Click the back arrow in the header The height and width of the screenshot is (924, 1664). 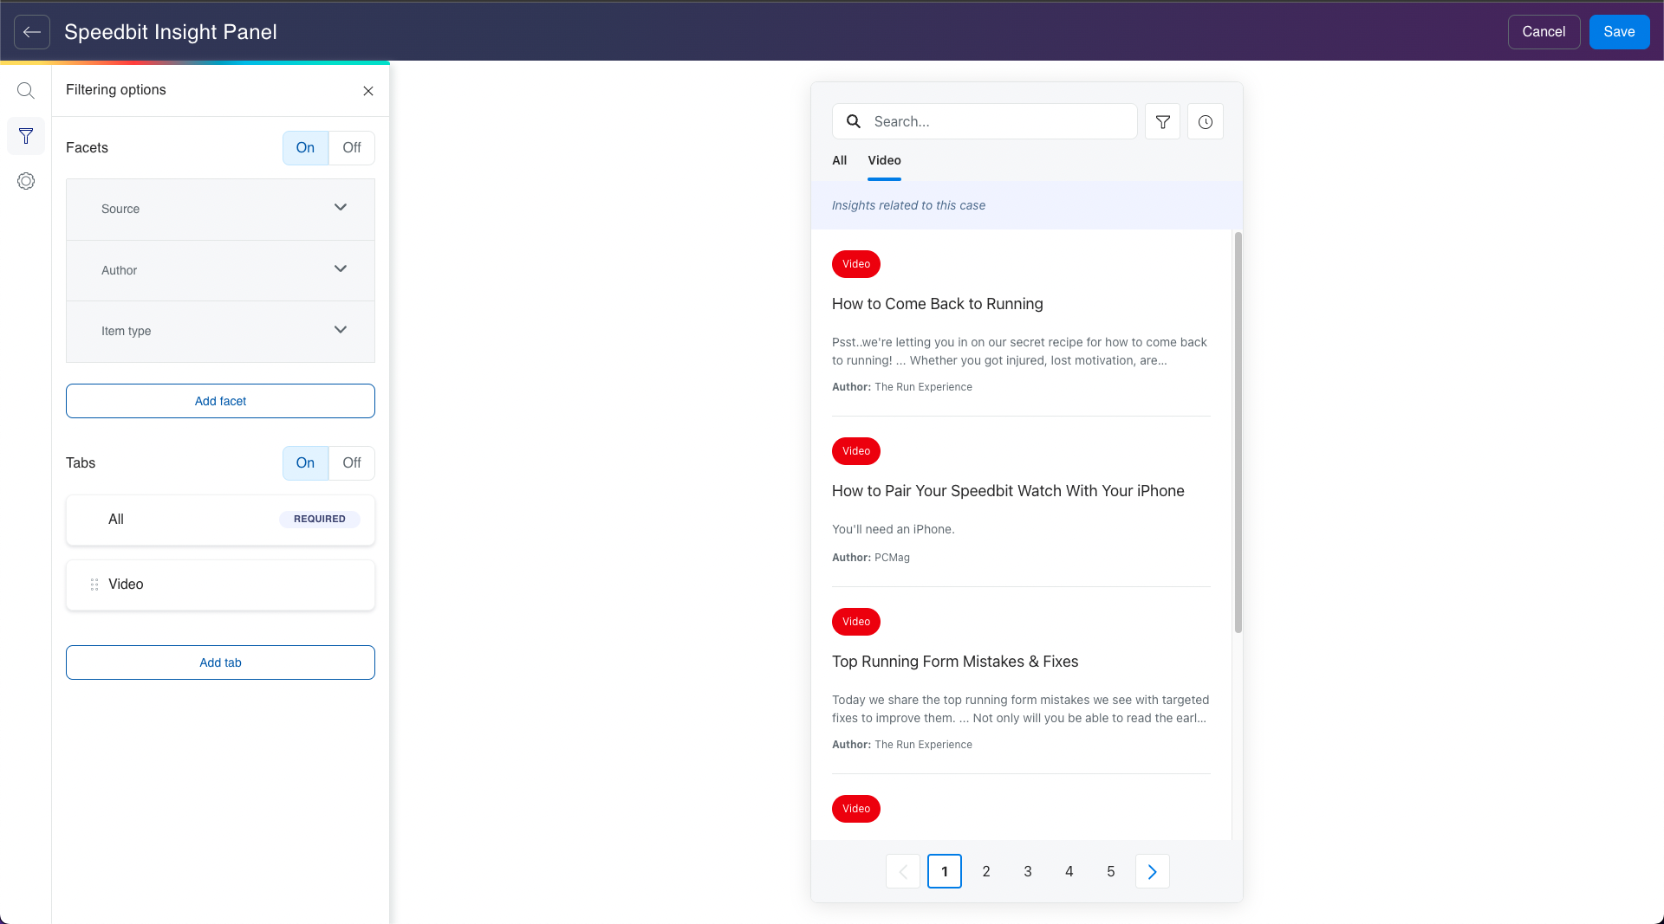click(31, 32)
